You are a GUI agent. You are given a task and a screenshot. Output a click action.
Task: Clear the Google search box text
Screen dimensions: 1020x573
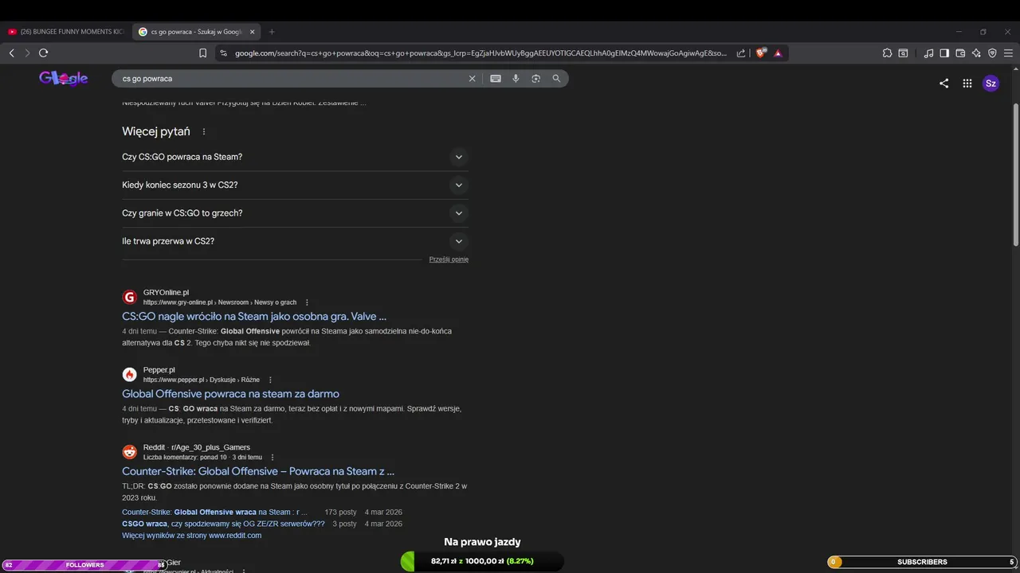tap(472, 79)
